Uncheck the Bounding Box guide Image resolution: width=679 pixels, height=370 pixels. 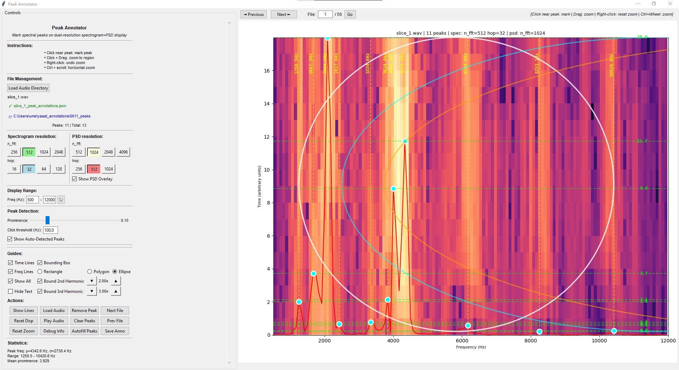40,263
